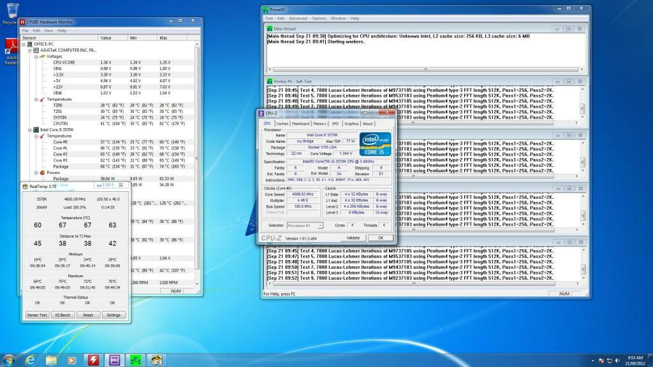Collapse the Voltages tree branch

pos(36,57)
